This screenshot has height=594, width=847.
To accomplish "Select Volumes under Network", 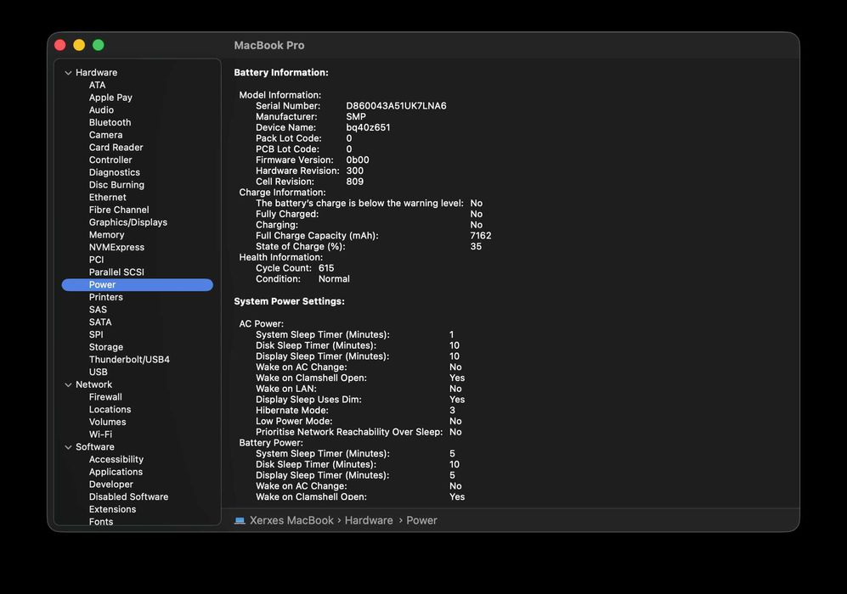I will (108, 422).
